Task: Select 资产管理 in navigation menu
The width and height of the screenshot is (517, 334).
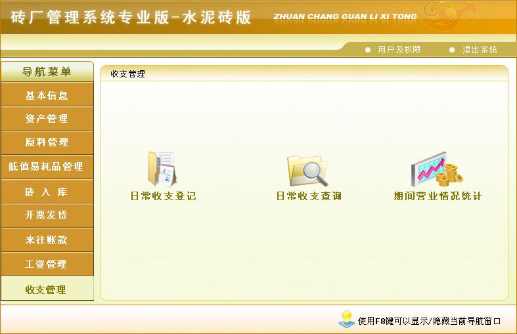Action: (x=47, y=119)
